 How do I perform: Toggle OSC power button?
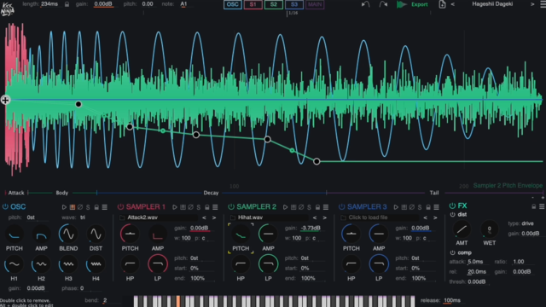(5, 206)
